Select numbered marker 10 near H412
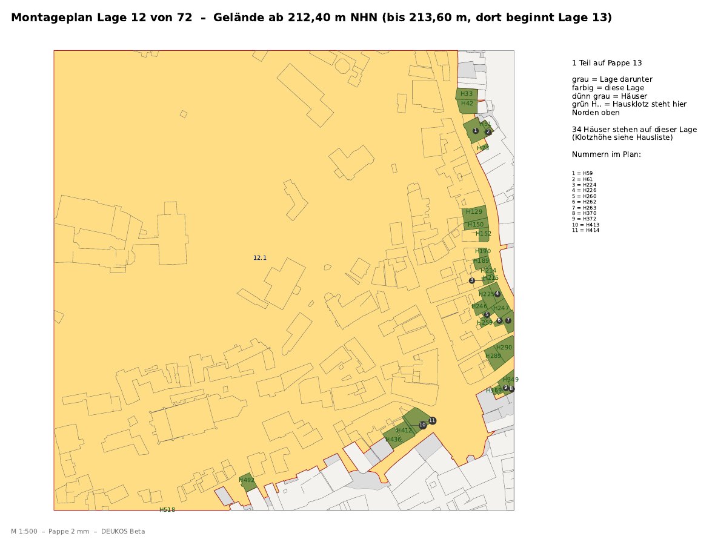 pyautogui.click(x=422, y=425)
